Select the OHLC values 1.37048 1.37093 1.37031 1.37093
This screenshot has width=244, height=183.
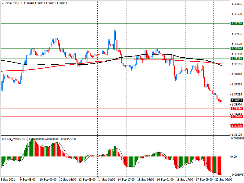click(x=45, y=3)
